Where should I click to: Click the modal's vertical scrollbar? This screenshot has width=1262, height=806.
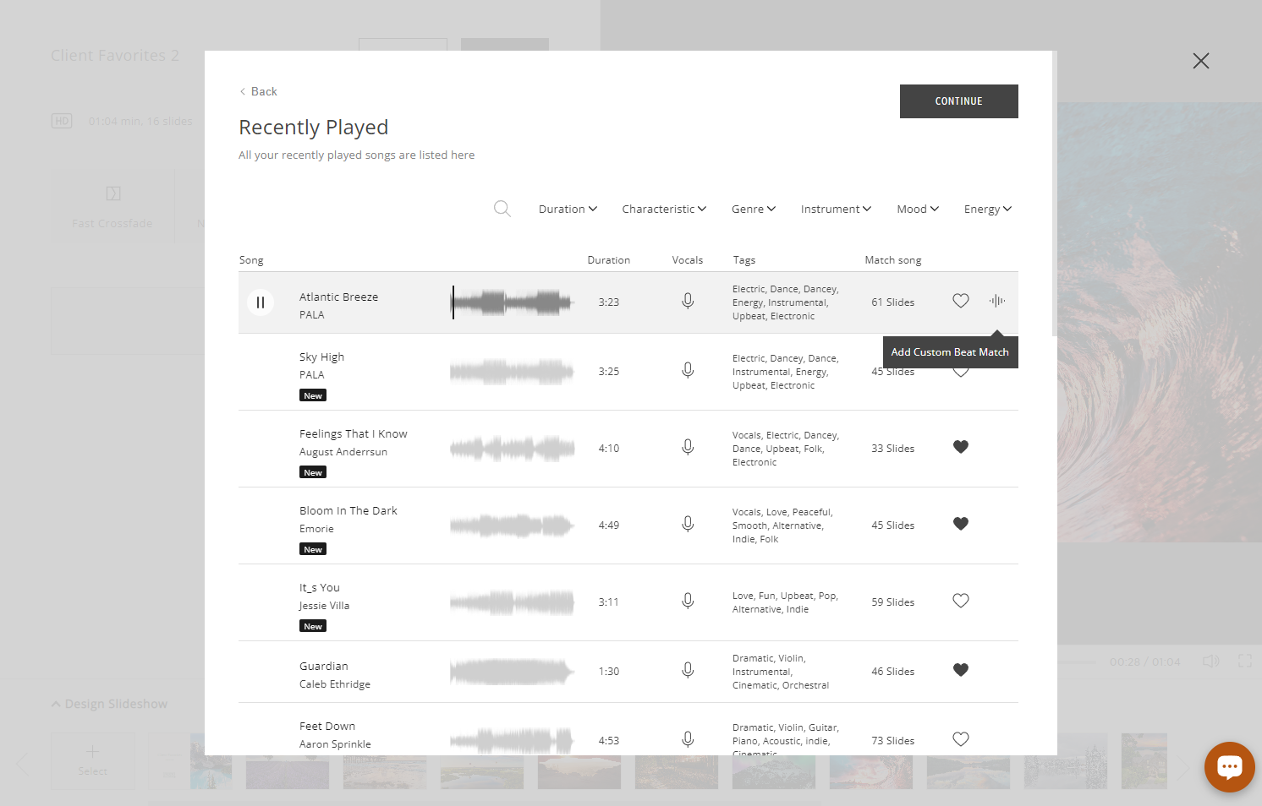pos(1055,194)
